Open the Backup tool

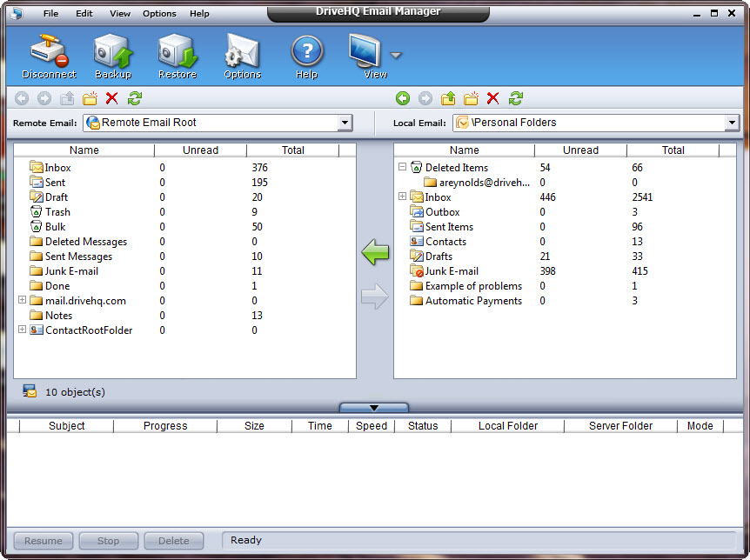click(113, 56)
